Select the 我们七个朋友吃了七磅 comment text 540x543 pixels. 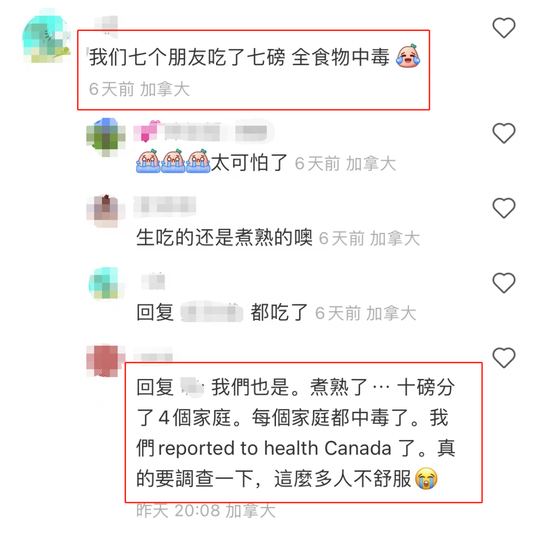pos(239,57)
